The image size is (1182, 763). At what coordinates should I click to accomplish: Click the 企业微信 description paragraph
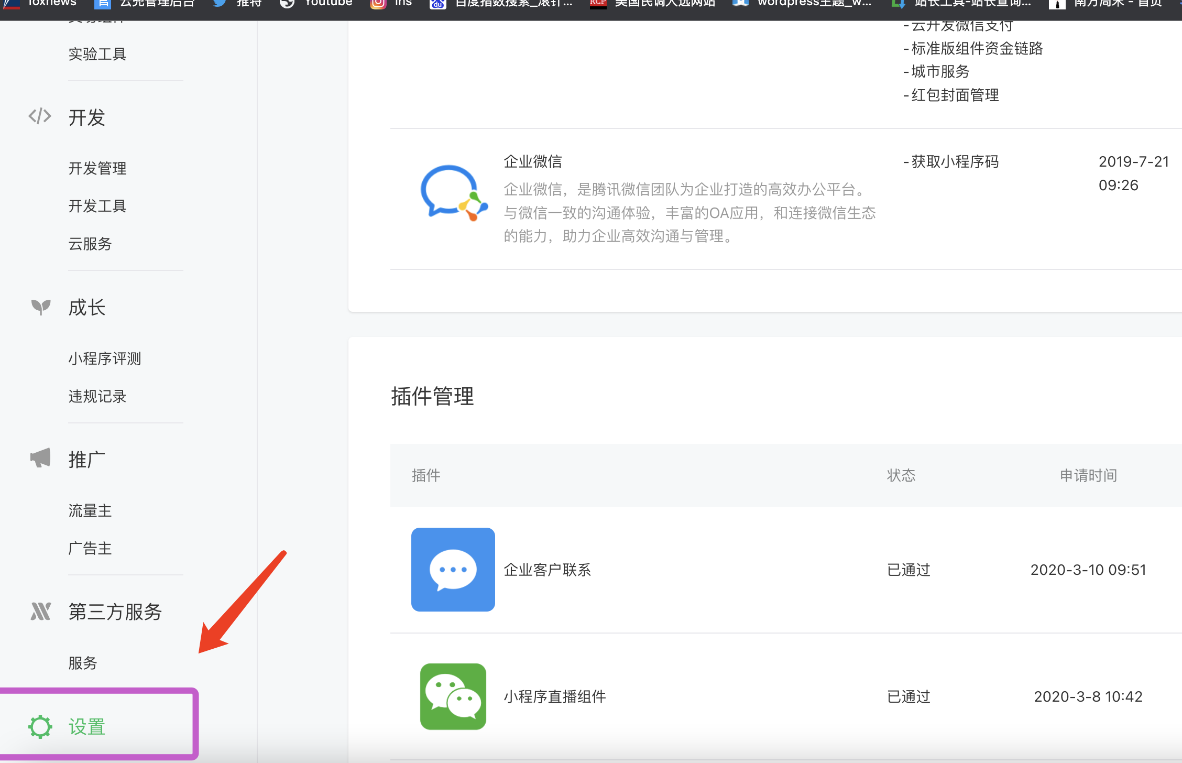click(689, 213)
